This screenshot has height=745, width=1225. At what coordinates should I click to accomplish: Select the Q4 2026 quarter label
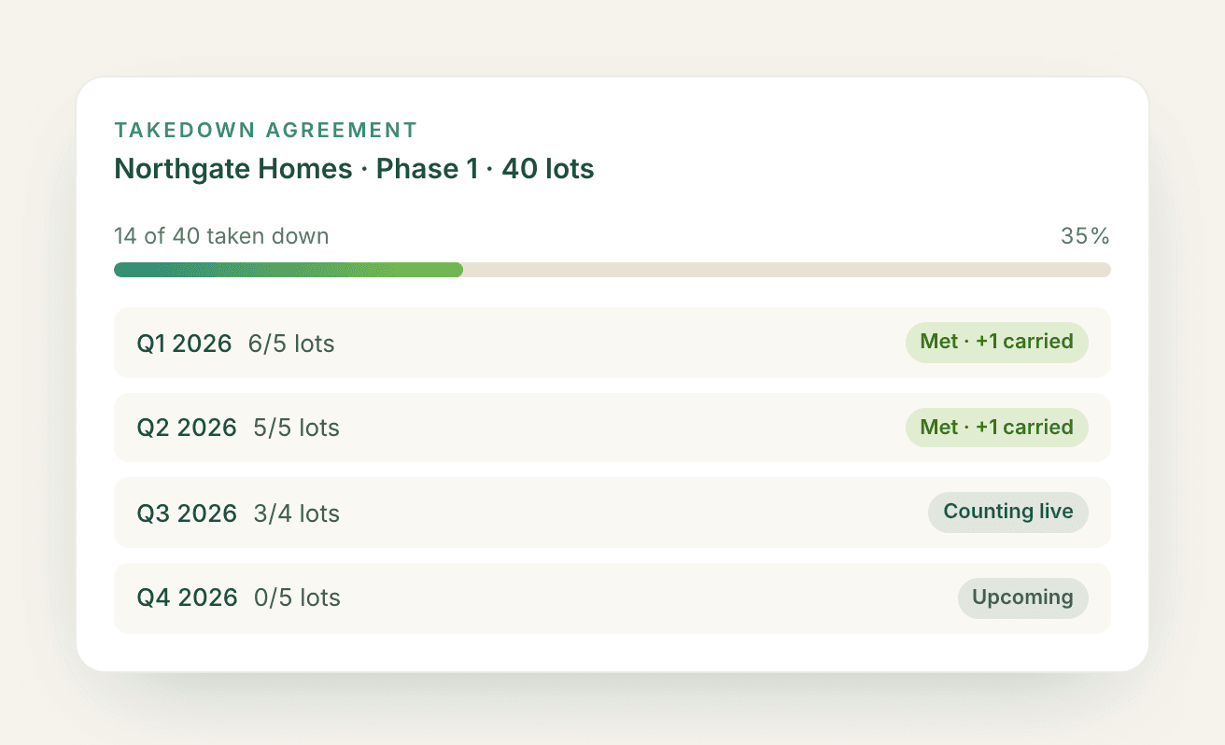tap(187, 598)
